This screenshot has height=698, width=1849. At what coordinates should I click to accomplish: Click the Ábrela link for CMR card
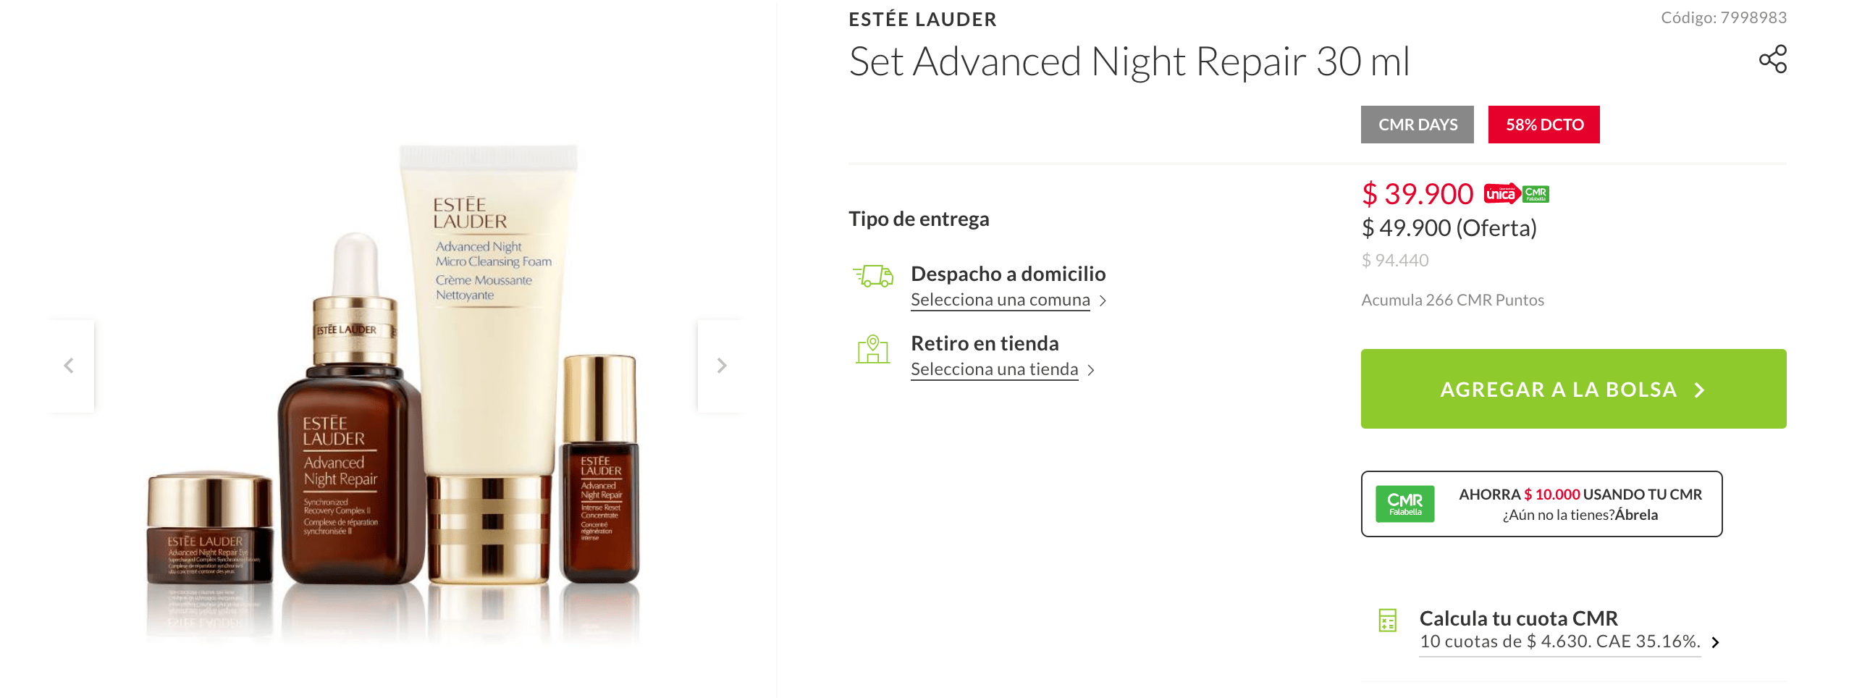(1636, 515)
